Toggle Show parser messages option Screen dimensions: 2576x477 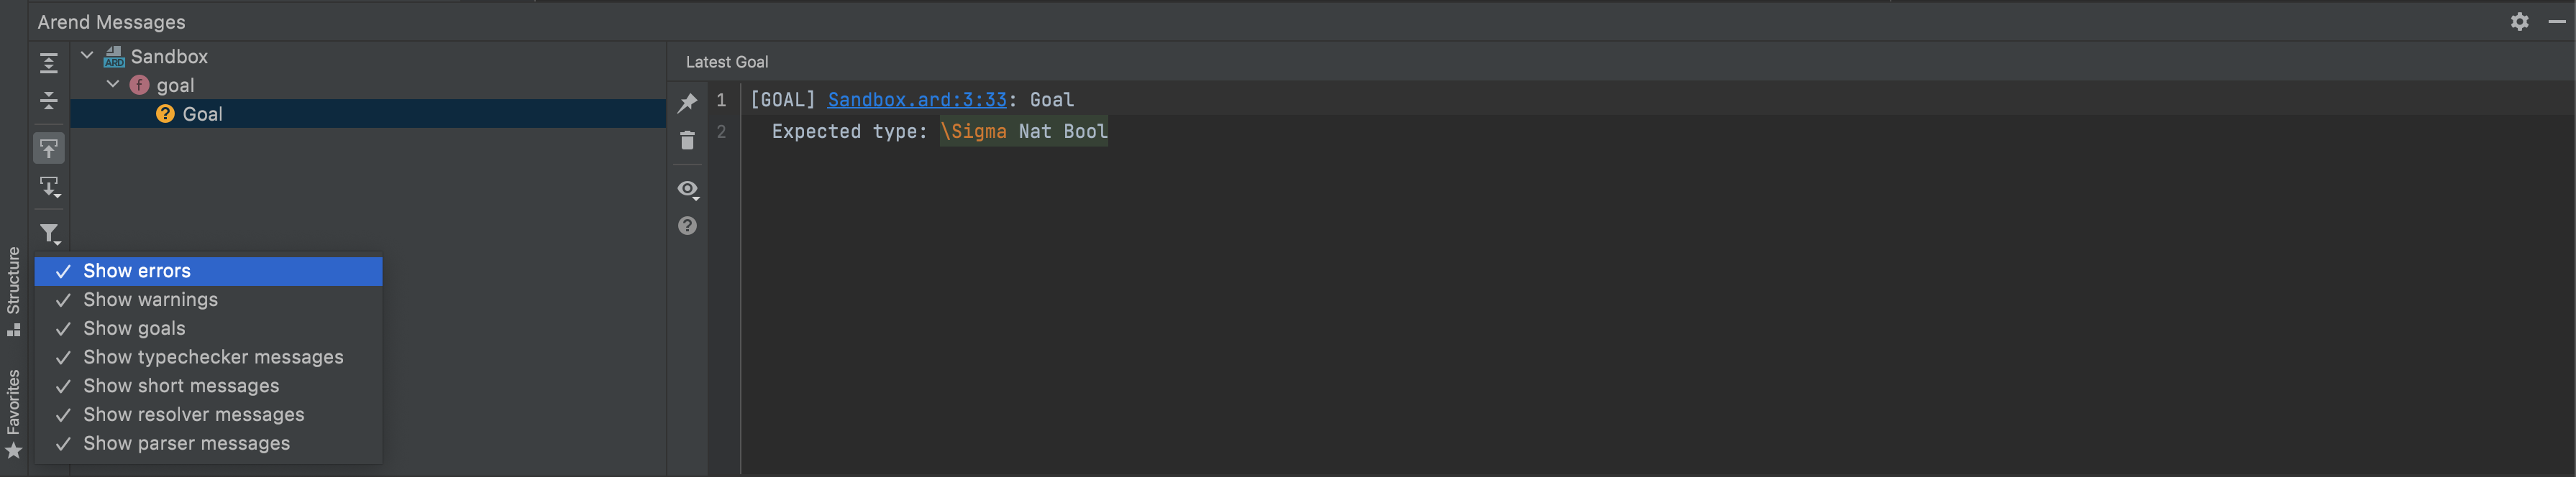tap(186, 443)
